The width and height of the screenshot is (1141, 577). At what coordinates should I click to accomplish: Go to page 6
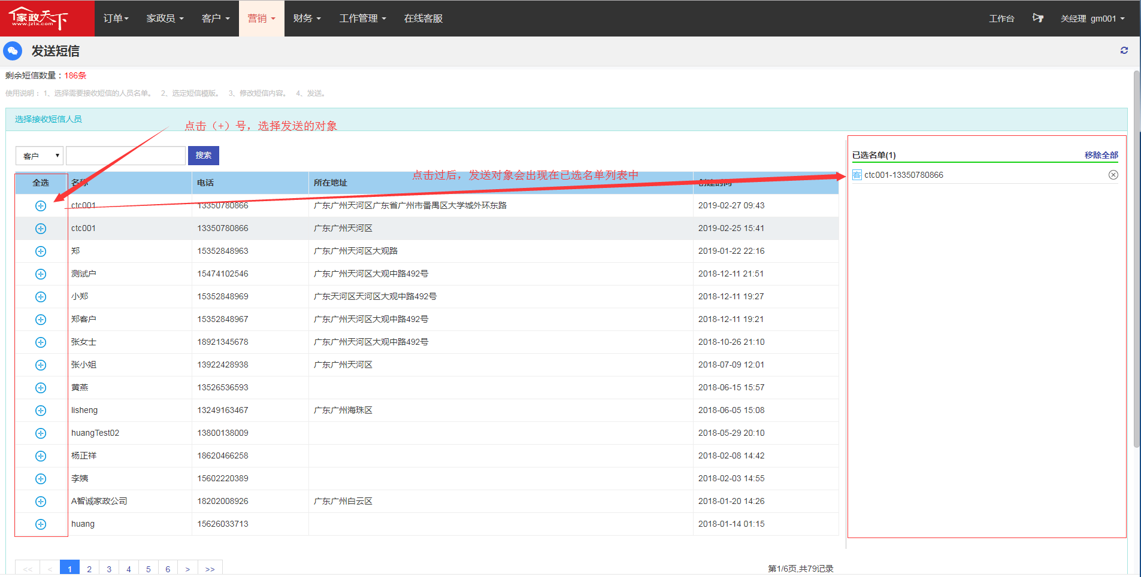point(168,569)
